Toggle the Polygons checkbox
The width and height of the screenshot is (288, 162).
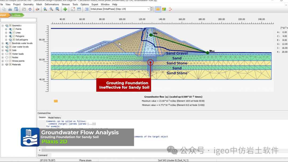(14, 36)
